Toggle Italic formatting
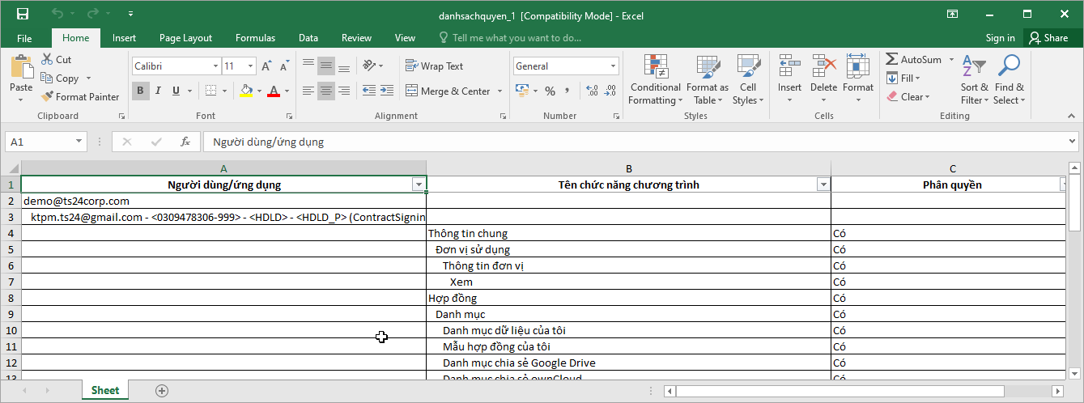1084x403 pixels. point(158,91)
